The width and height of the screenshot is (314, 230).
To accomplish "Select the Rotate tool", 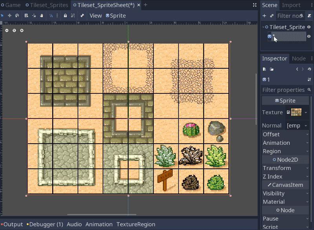I will [17, 16].
